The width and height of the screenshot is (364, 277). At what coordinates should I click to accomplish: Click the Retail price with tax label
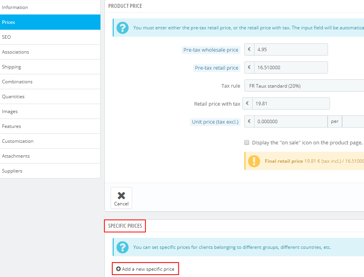tap(217, 104)
